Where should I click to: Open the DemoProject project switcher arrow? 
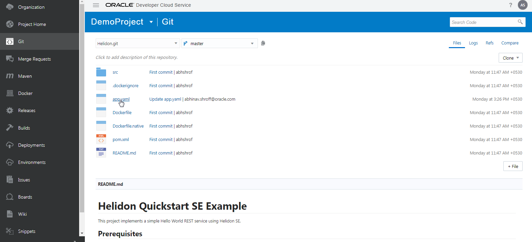click(x=151, y=22)
